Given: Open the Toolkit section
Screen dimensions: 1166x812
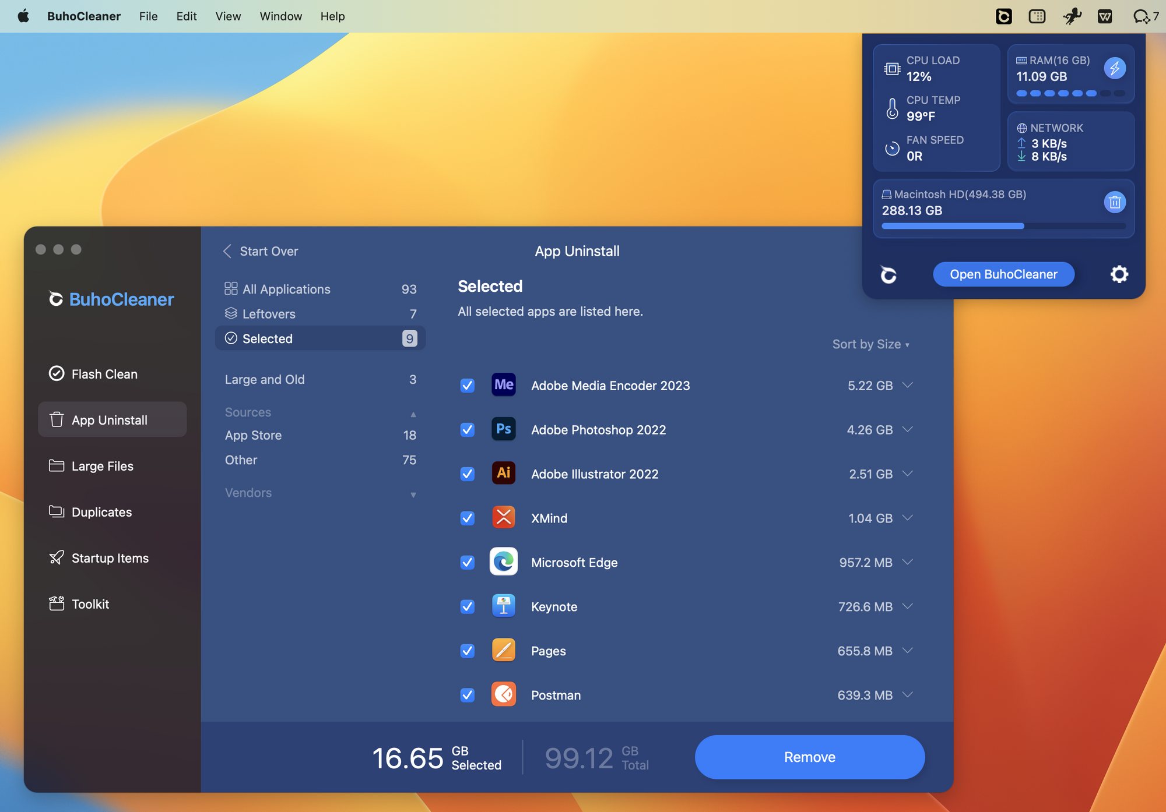Looking at the screenshot, I should (90, 604).
